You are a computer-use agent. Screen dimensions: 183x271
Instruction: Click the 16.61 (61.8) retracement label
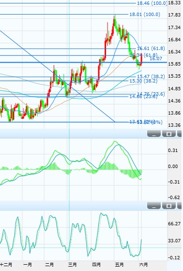point(151,49)
